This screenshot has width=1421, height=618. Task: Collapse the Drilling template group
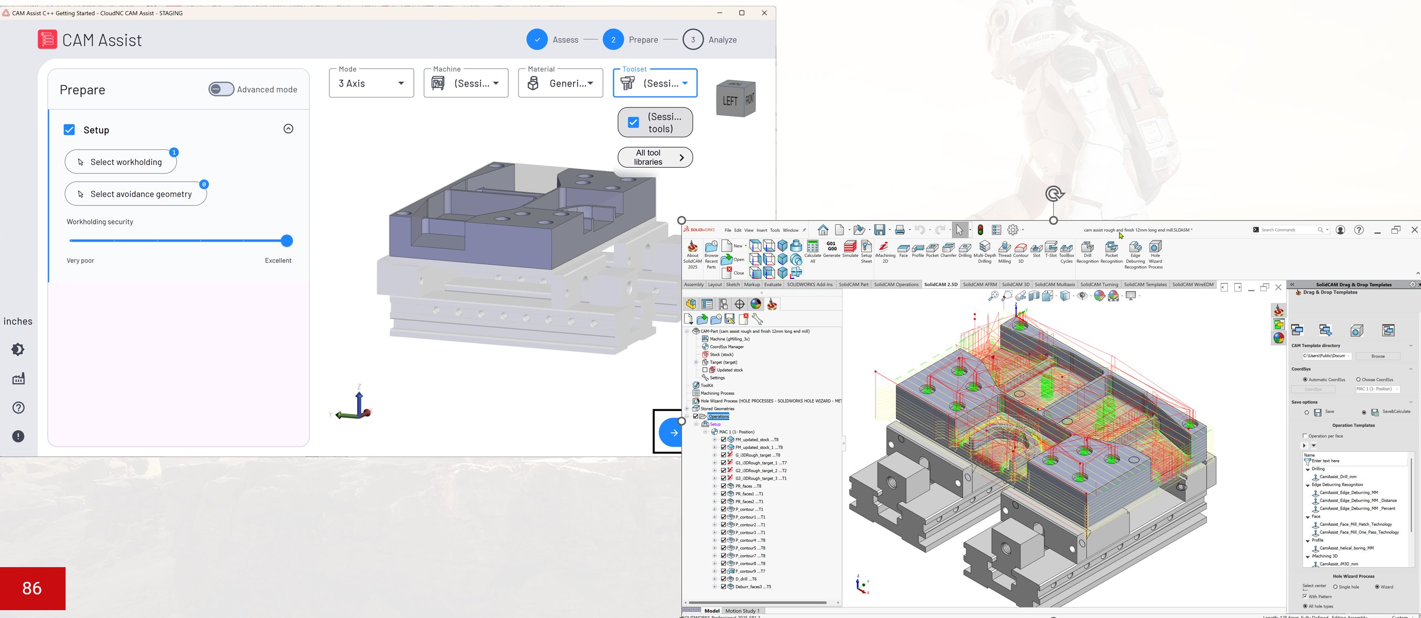(x=1307, y=469)
